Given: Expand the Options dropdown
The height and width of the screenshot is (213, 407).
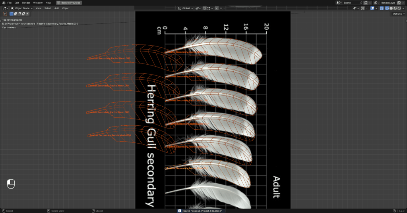Looking at the screenshot, I should click(398, 13).
